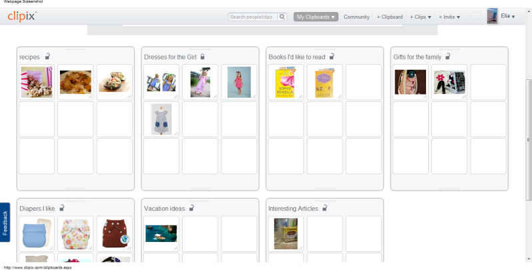The image size is (532, 270).
Task: Toggle the Diapers I like lock
Action: [62, 207]
